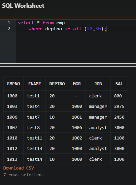The height and width of the screenshot is (185, 136).
Task: Click the EMPNO column header
Action: tap(13, 84)
